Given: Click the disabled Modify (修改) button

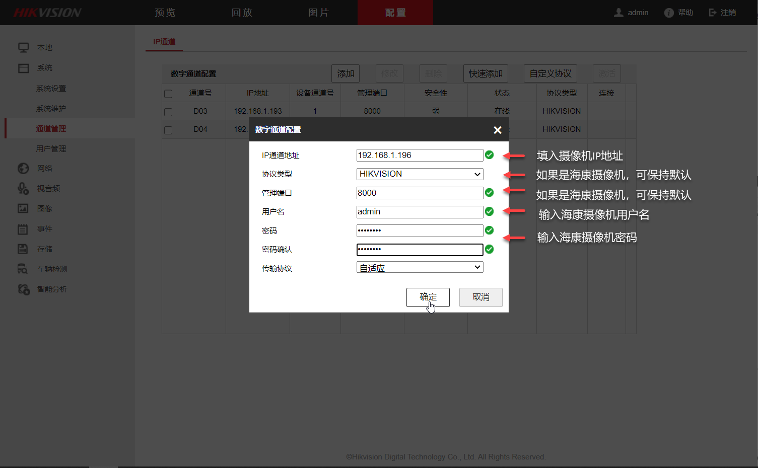Looking at the screenshot, I should (389, 73).
